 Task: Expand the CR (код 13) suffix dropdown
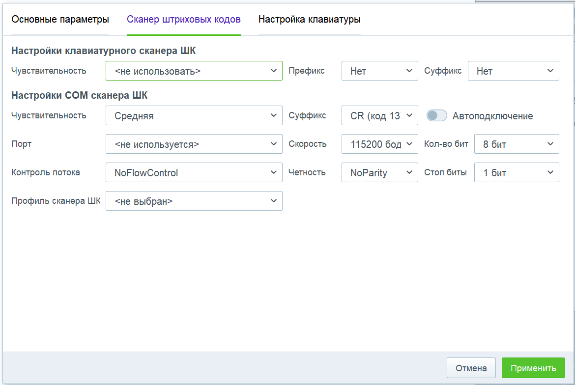[x=379, y=115]
